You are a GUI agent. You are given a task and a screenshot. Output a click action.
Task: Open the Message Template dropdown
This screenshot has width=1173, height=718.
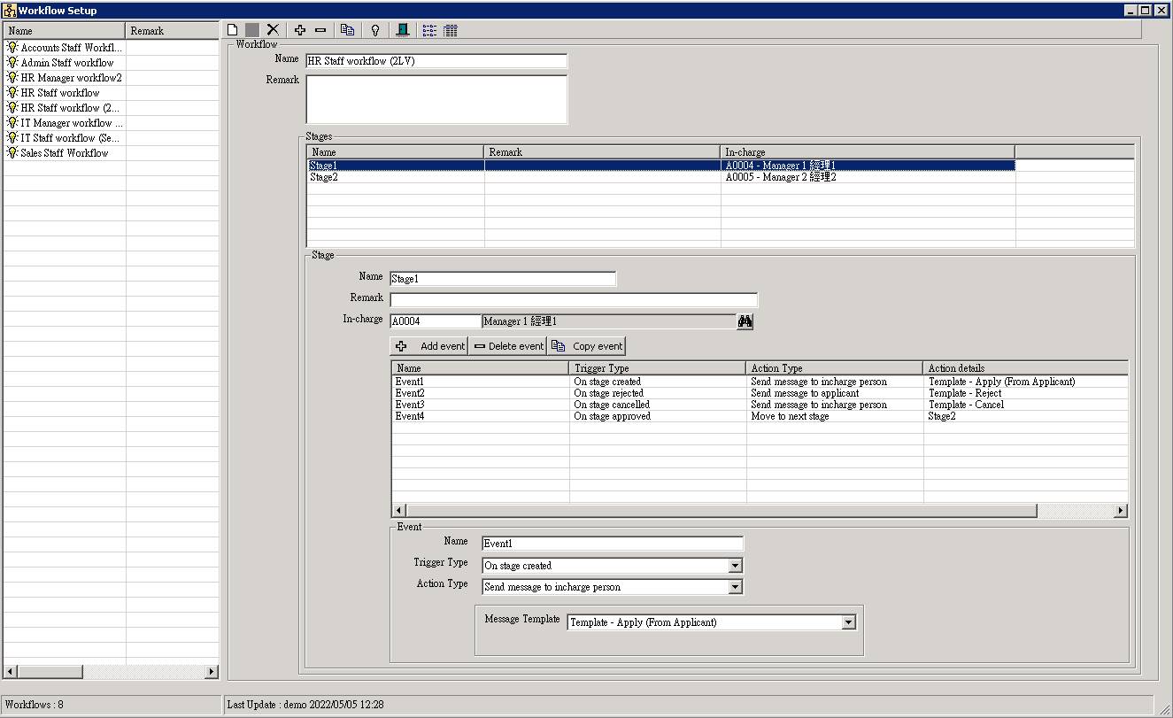pos(848,622)
